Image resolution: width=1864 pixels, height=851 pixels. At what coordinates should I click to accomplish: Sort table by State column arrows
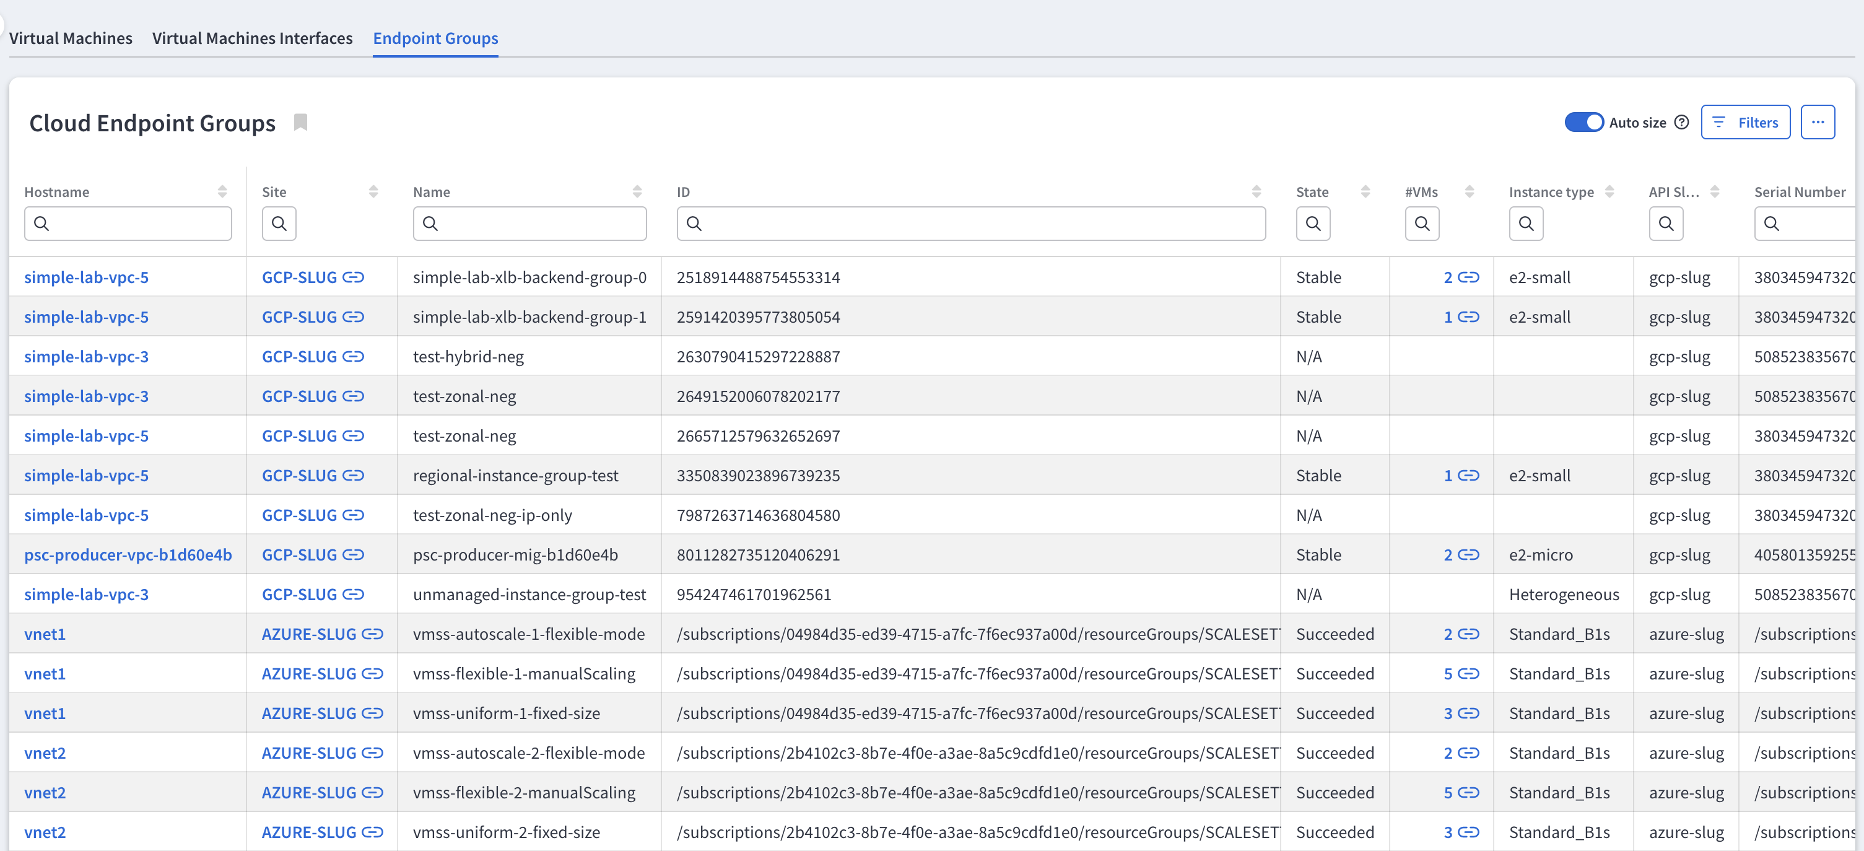pyautogui.click(x=1365, y=192)
